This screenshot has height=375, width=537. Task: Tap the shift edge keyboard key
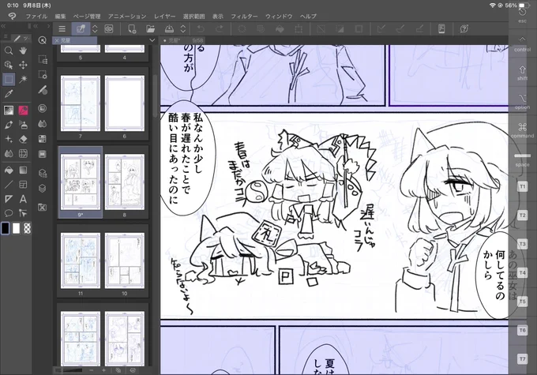pyautogui.click(x=522, y=73)
